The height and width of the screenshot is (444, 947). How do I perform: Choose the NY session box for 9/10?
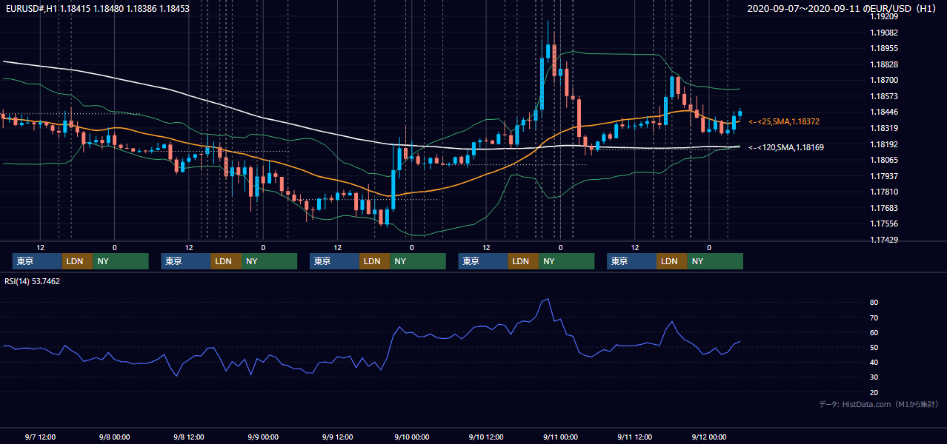pyautogui.click(x=566, y=261)
